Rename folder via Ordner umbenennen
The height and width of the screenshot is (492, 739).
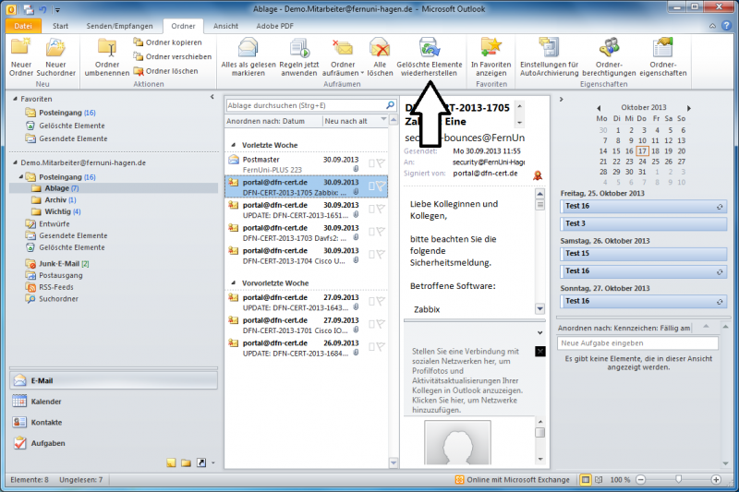click(x=107, y=58)
